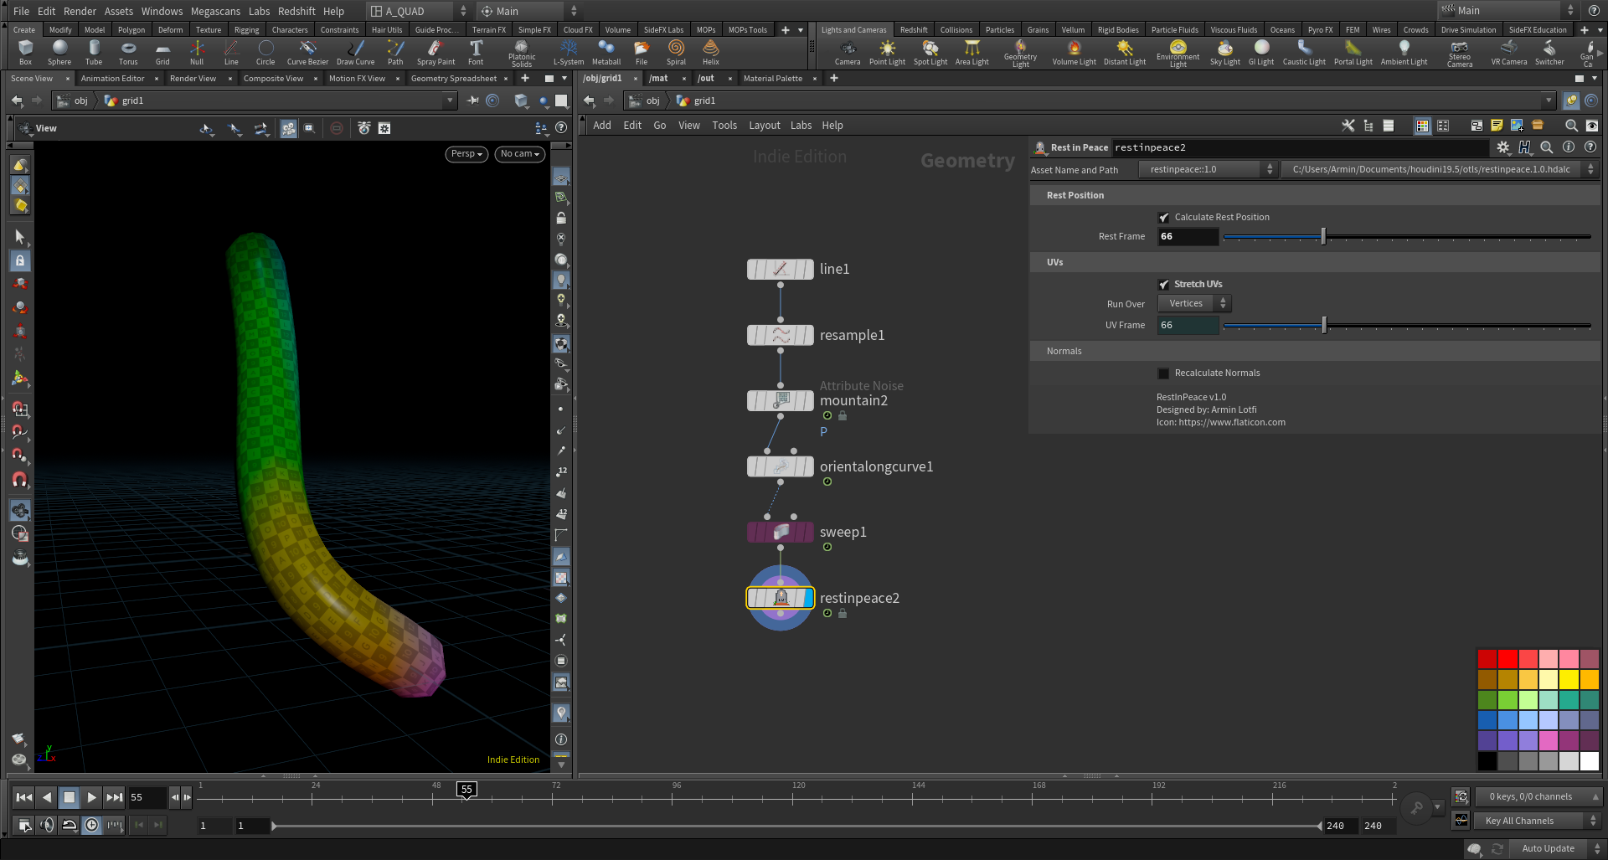This screenshot has height=860, width=1608.
Task: Disable the Stretch UVs checkbox
Action: point(1163,285)
